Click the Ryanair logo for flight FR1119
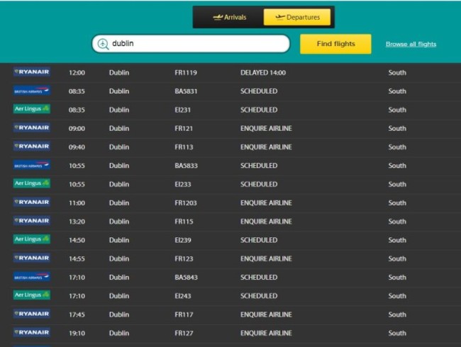The image size is (461, 347). [x=32, y=72]
